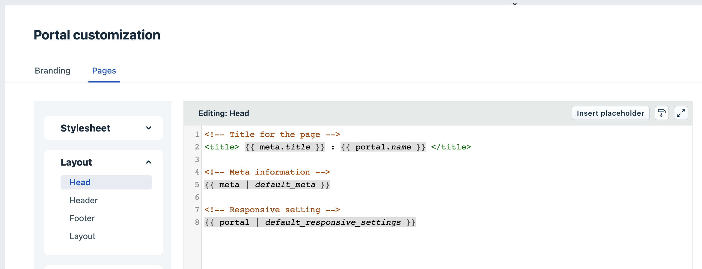702x269 pixels.
Task: Click the default_meta placeholder line
Action: coord(267,185)
